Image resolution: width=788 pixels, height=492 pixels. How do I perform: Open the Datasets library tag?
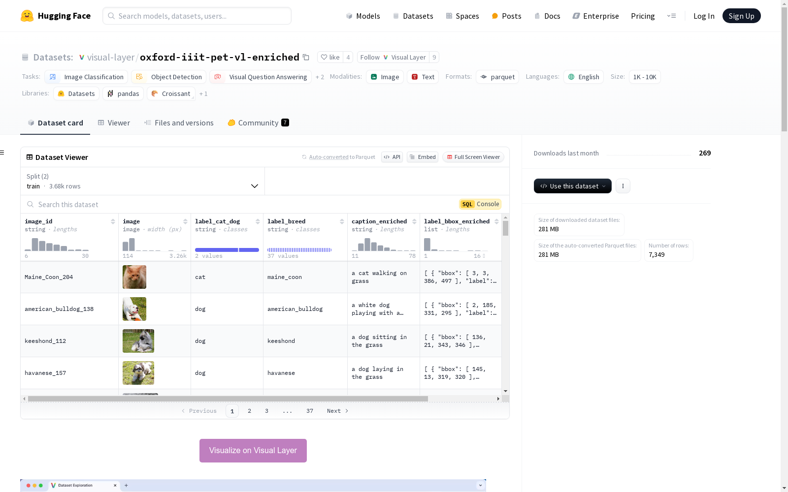pos(76,93)
